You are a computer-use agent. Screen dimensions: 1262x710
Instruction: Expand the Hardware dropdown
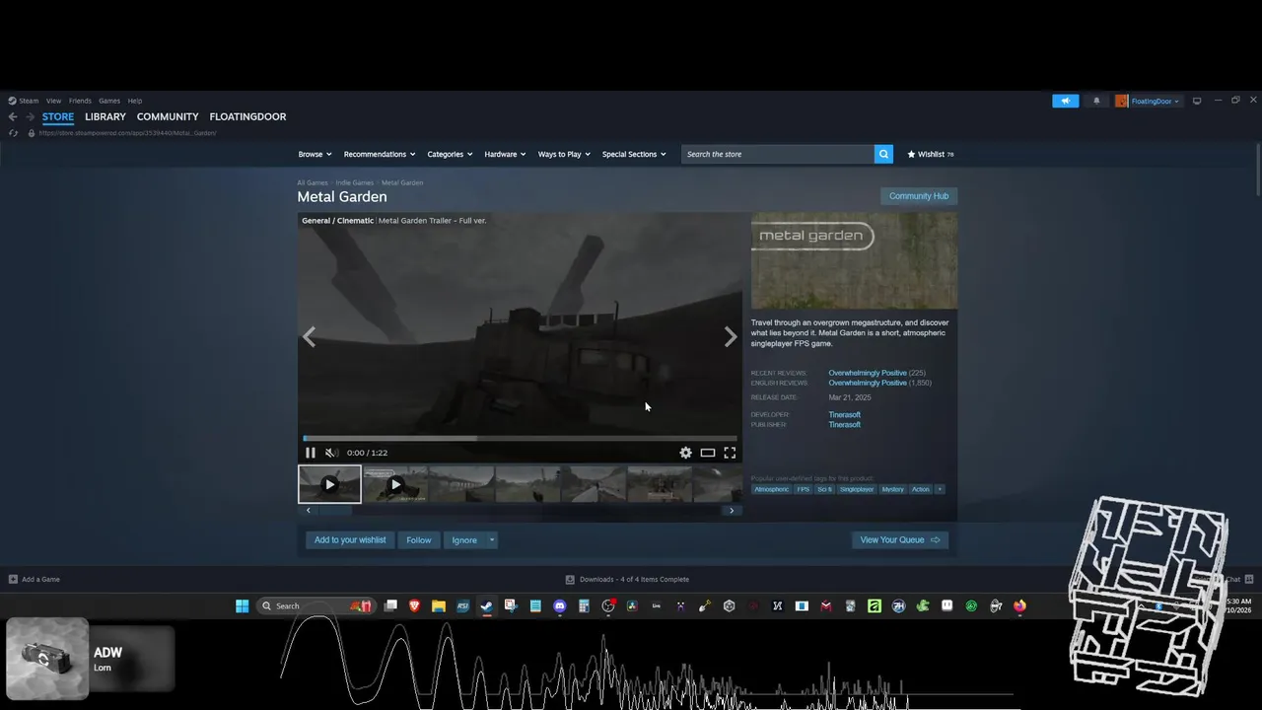click(505, 154)
